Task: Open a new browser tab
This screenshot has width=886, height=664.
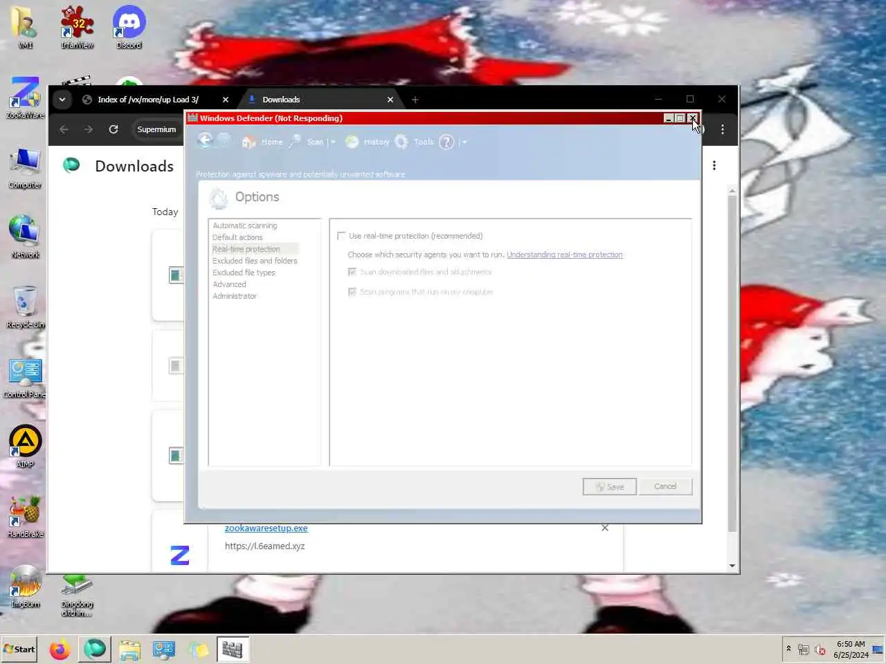Action: coord(415,100)
